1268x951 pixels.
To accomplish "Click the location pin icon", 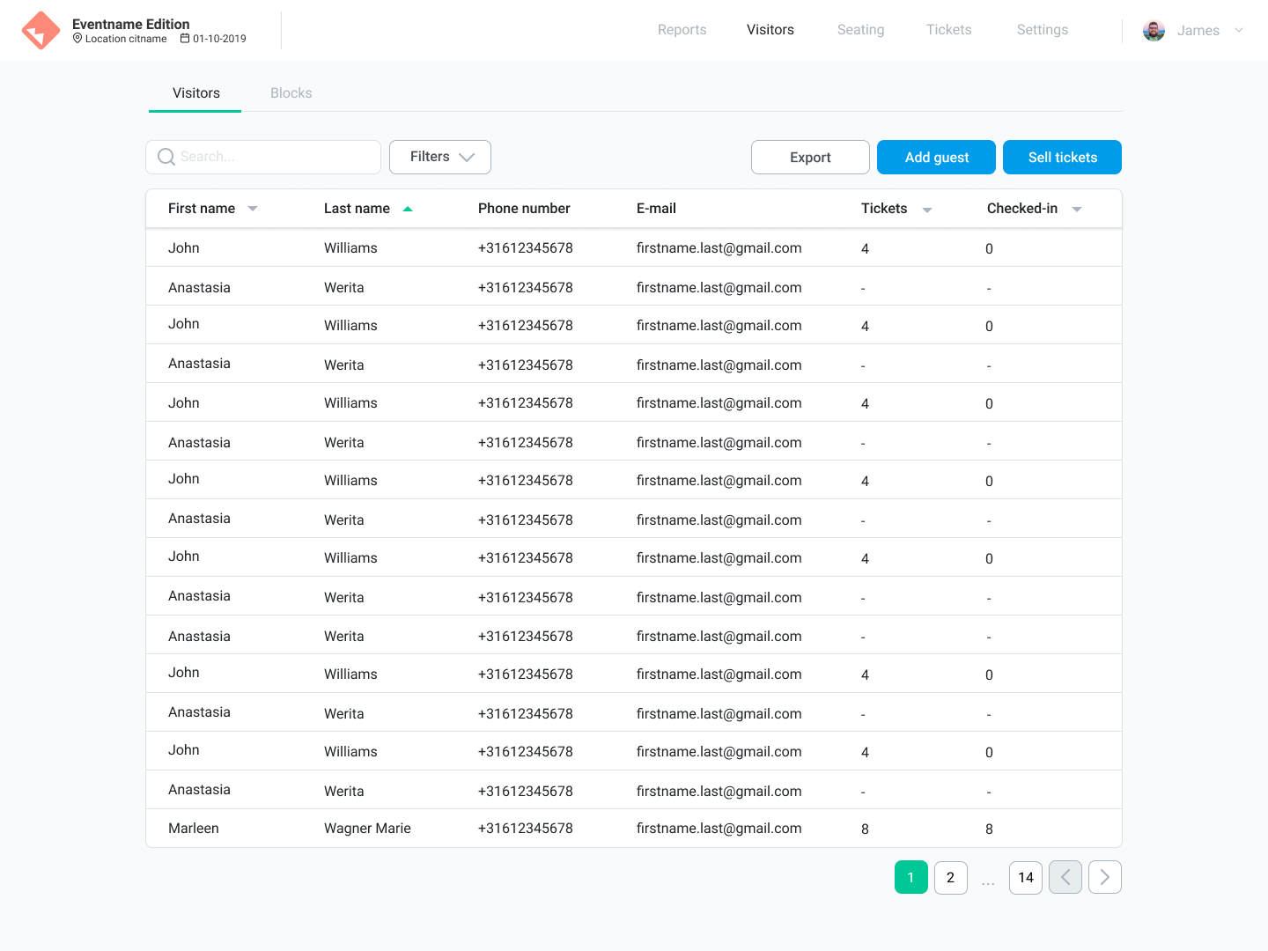I will click(77, 39).
